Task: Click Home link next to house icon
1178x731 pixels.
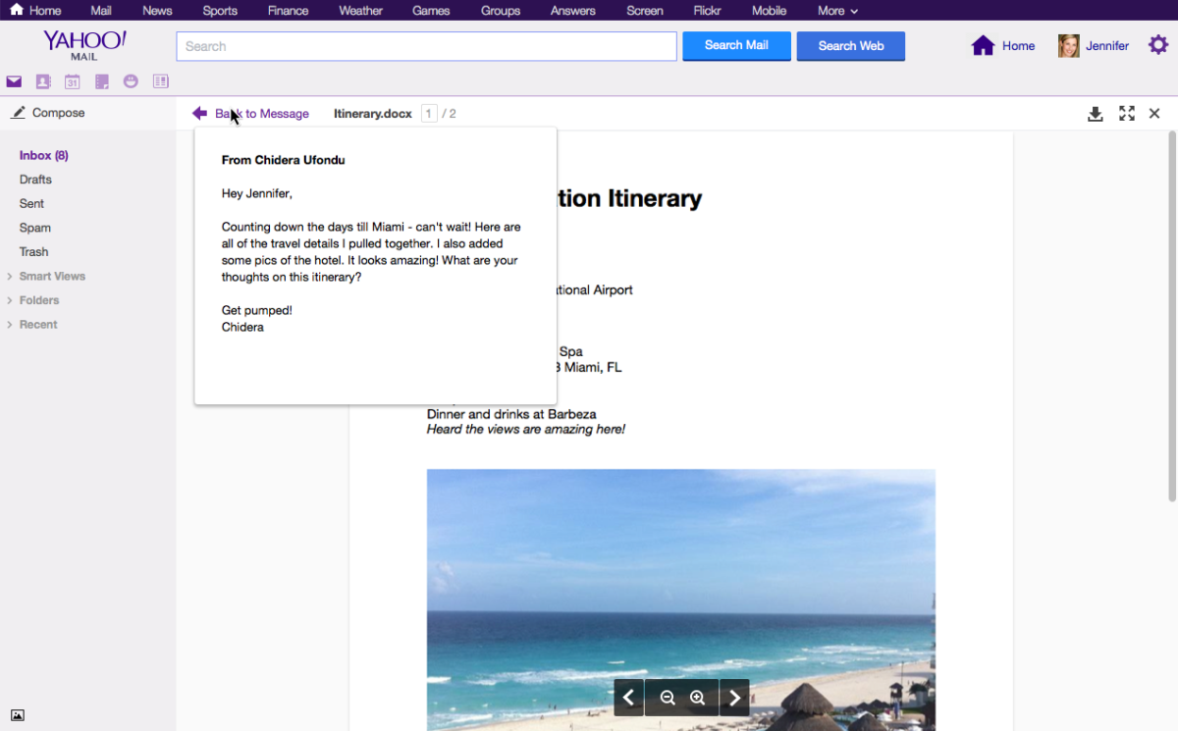Action: (x=1019, y=46)
